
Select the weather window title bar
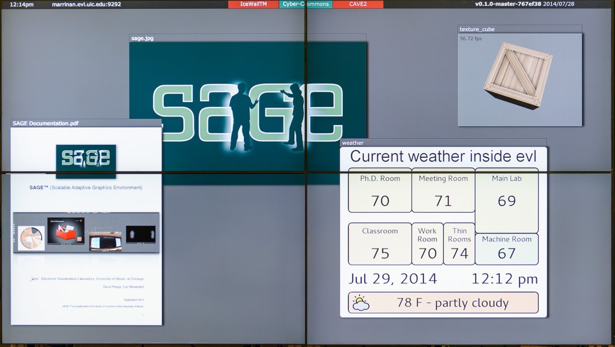coord(443,143)
